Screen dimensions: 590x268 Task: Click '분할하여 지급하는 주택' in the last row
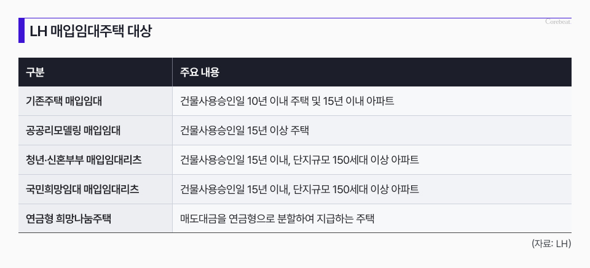point(326,219)
